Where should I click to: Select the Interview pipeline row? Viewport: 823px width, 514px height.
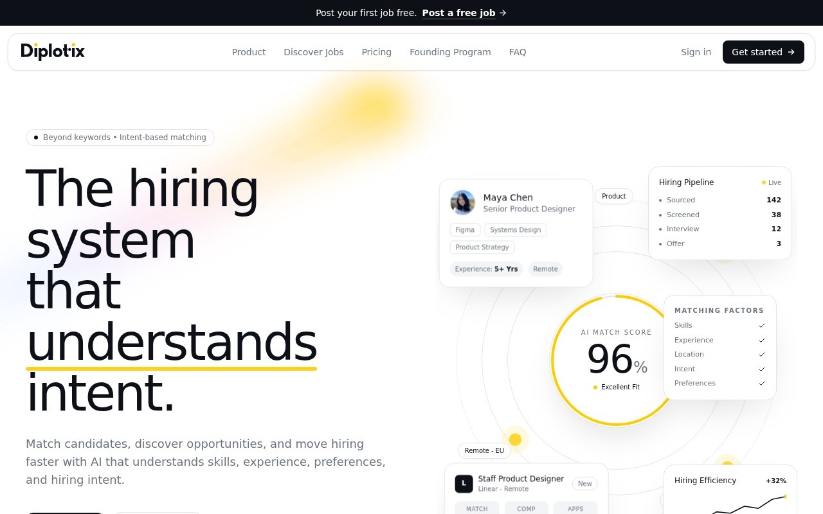(x=720, y=229)
